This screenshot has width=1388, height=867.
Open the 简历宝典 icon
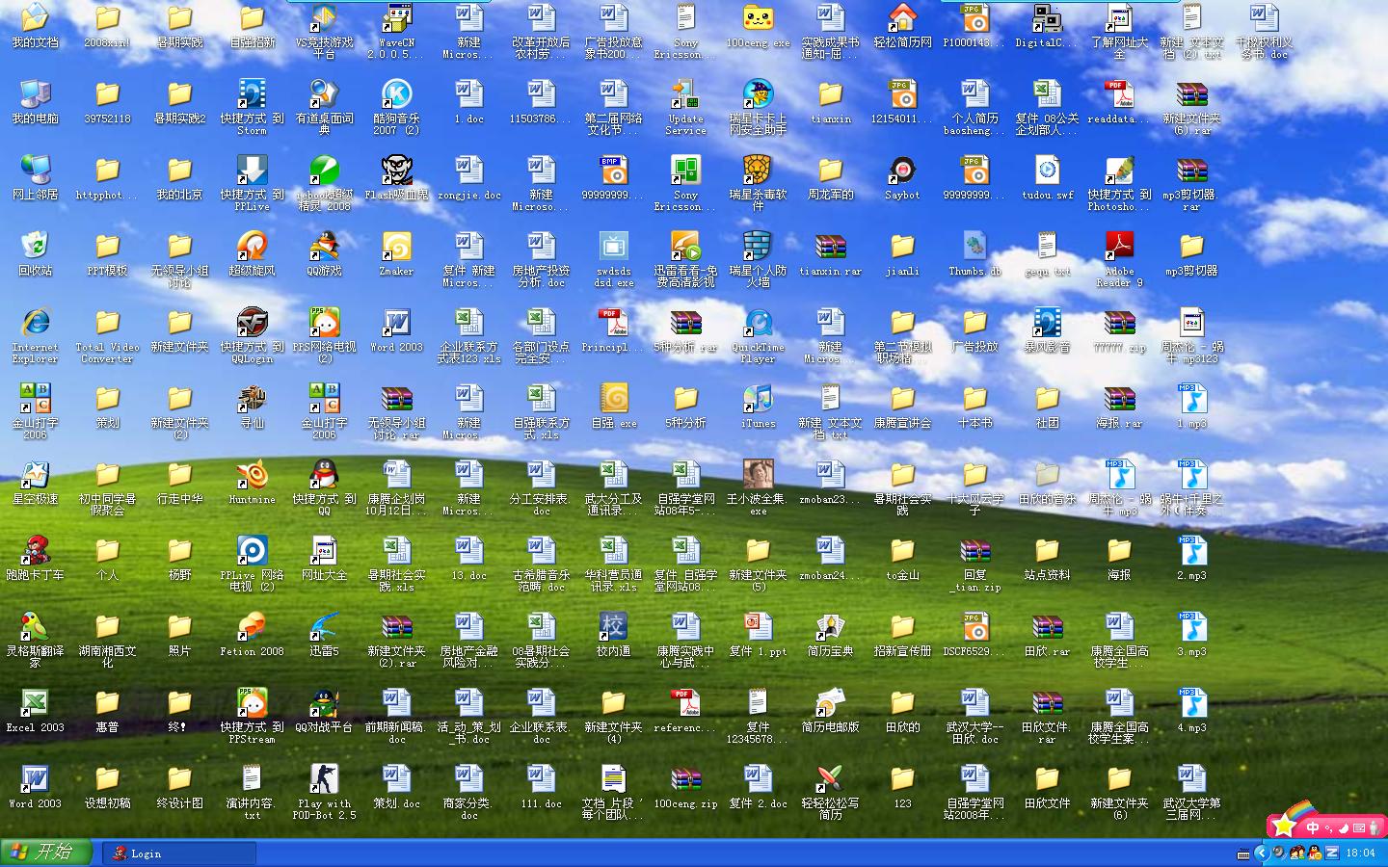(830, 634)
